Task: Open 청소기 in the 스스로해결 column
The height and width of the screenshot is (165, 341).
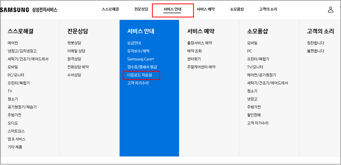Action: [x=13, y=99]
